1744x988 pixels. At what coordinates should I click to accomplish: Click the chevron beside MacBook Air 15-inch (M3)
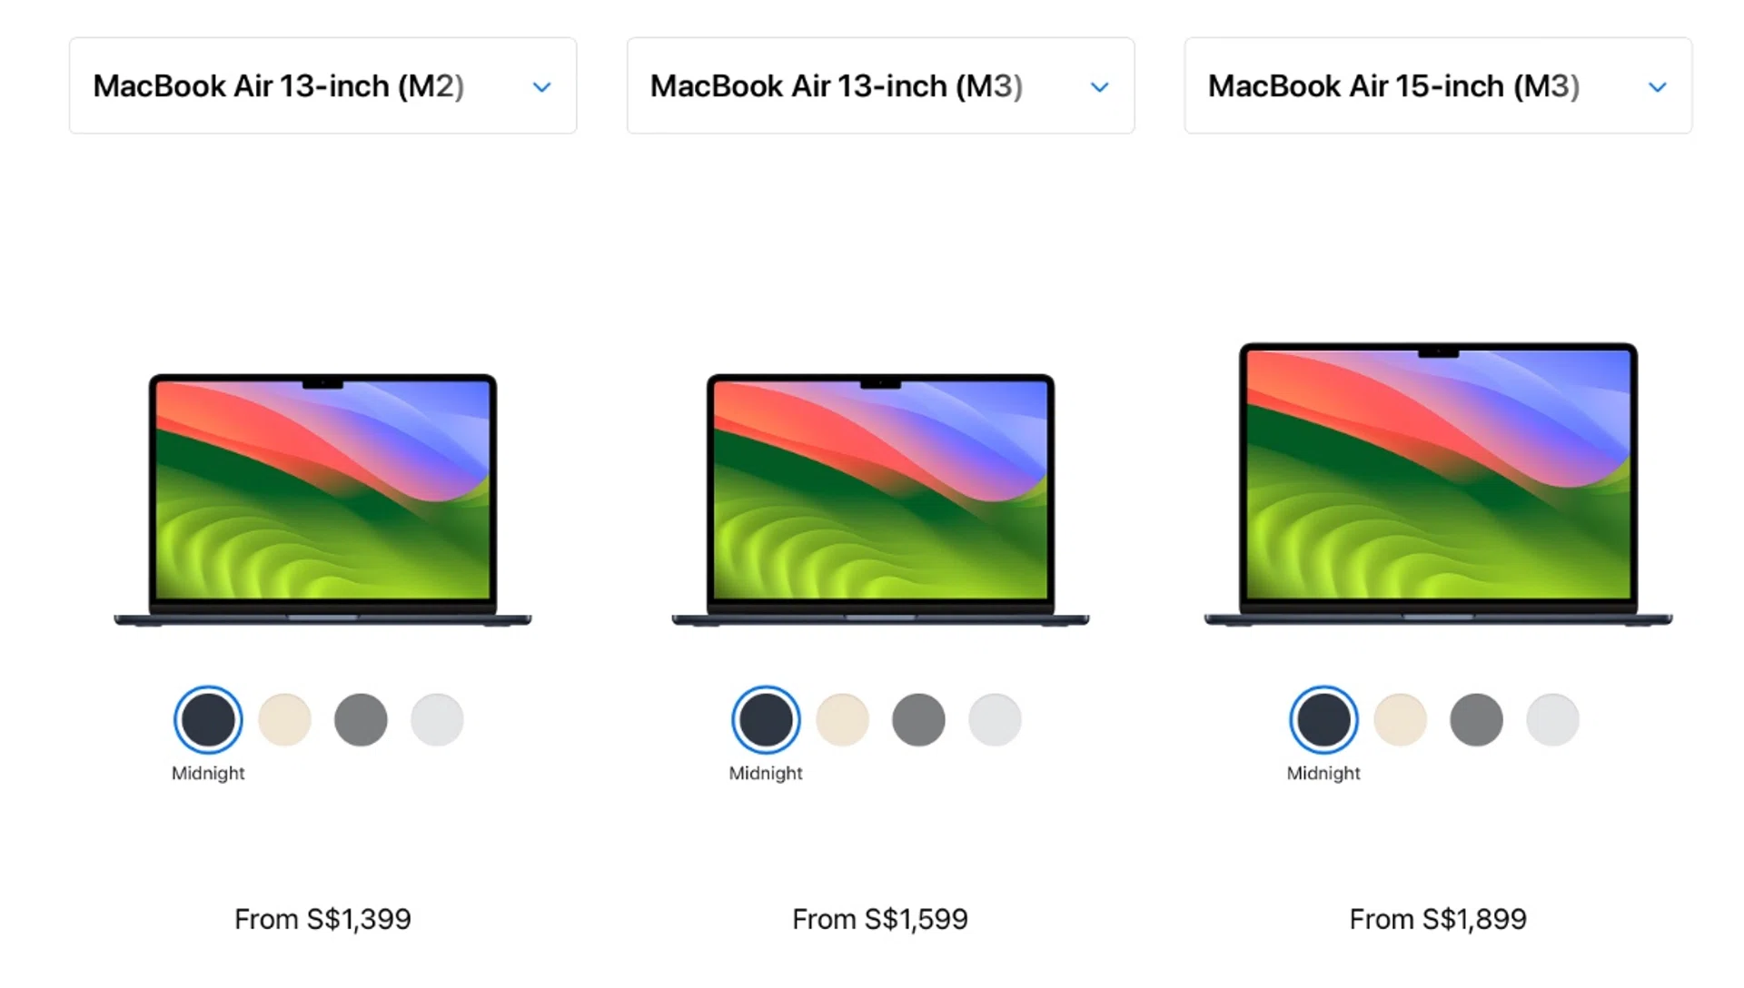pyautogui.click(x=1657, y=86)
